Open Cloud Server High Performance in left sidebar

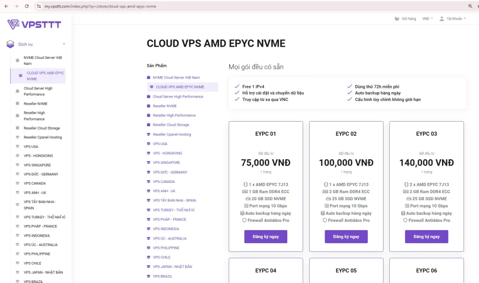(x=38, y=91)
